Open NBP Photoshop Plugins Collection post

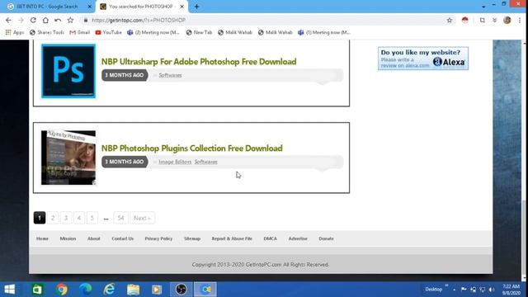click(x=192, y=148)
